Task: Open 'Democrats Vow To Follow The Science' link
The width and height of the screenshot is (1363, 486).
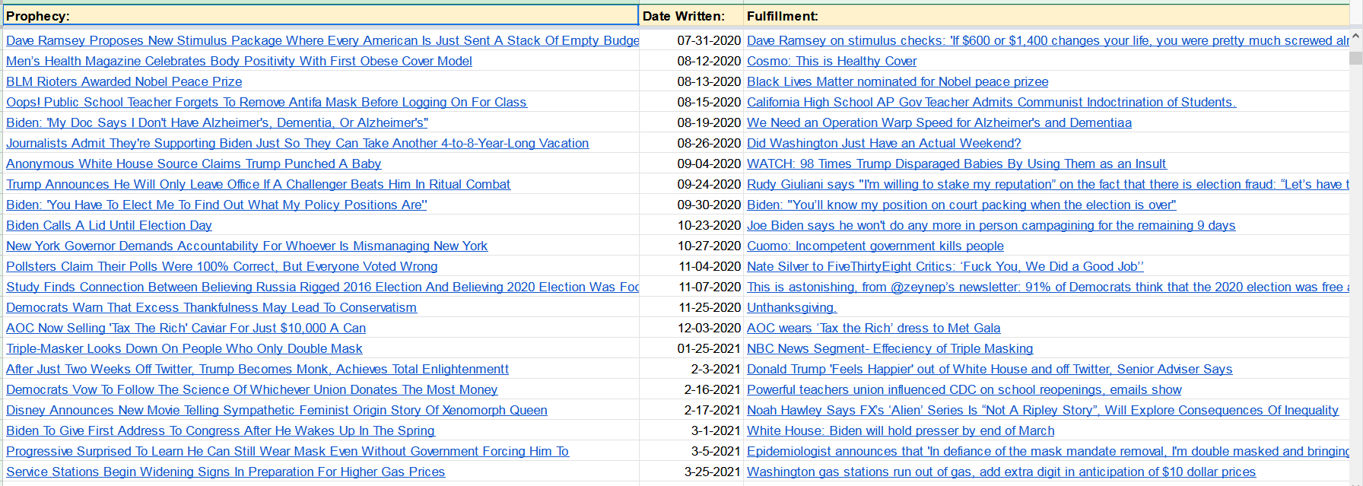Action: point(252,390)
